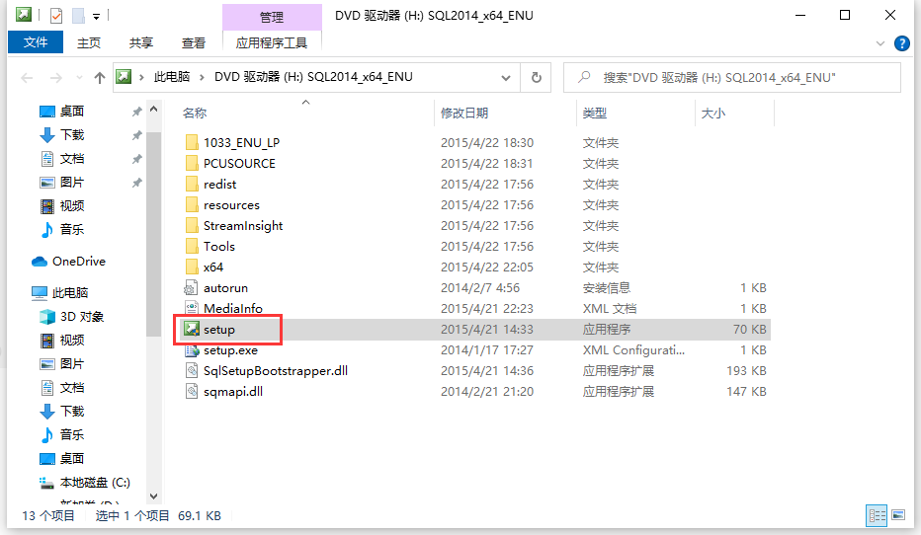The height and width of the screenshot is (535, 921).
Task: Unpin 文档 using its pin icon
Action: tap(136, 159)
